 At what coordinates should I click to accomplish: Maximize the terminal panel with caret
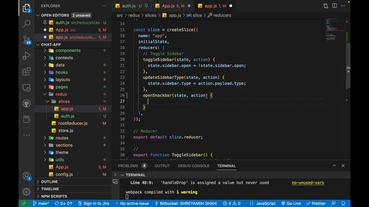[x=334, y=166]
